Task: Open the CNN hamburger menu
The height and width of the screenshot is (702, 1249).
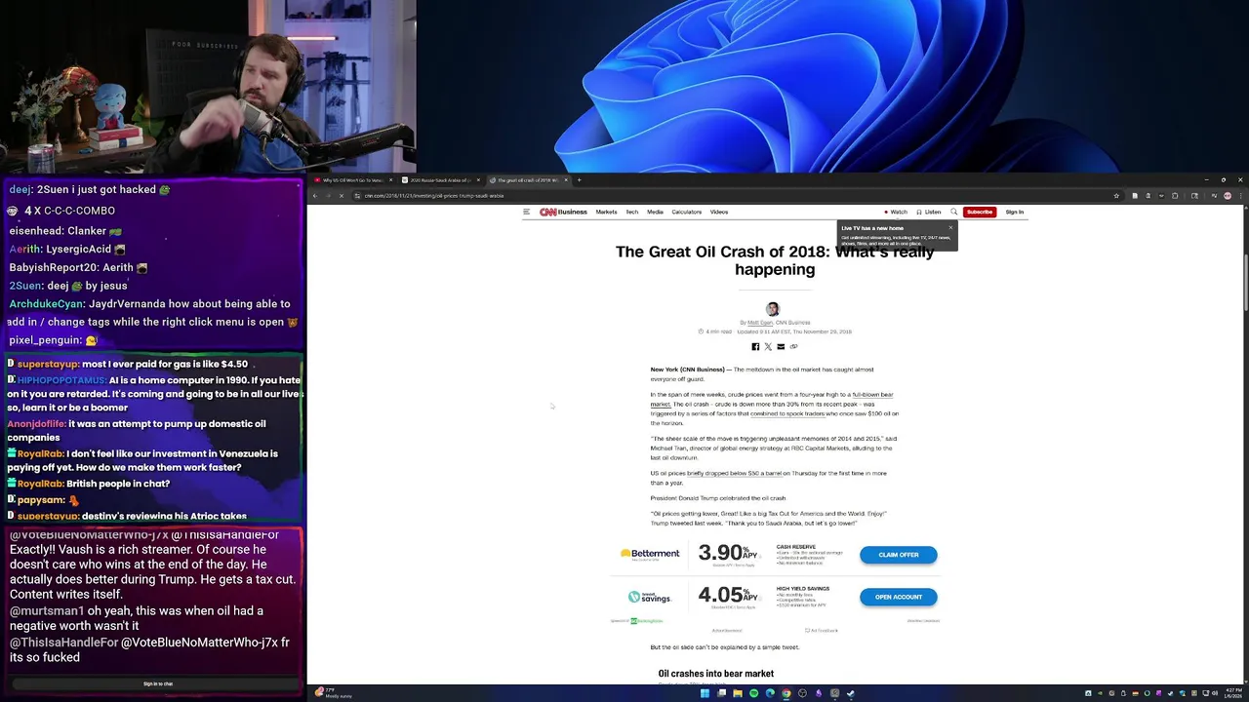Action: tap(526, 212)
